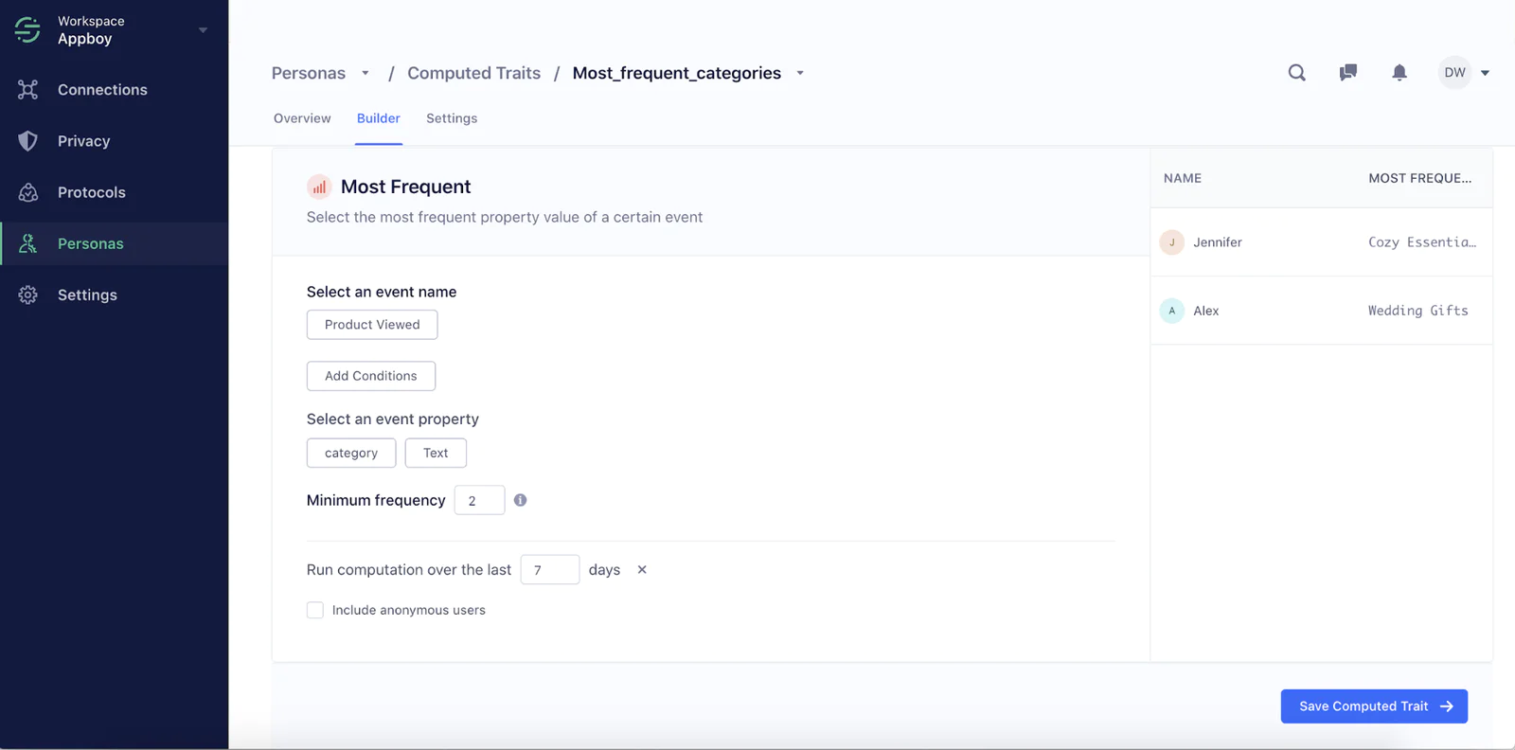The height and width of the screenshot is (750, 1515).
Task: Open the notifications bell
Action: [1399, 73]
